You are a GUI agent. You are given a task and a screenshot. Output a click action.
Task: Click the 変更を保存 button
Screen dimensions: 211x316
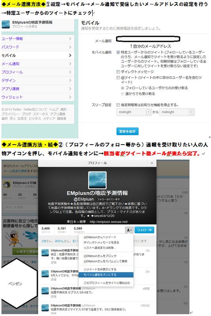pyautogui.click(x=127, y=132)
